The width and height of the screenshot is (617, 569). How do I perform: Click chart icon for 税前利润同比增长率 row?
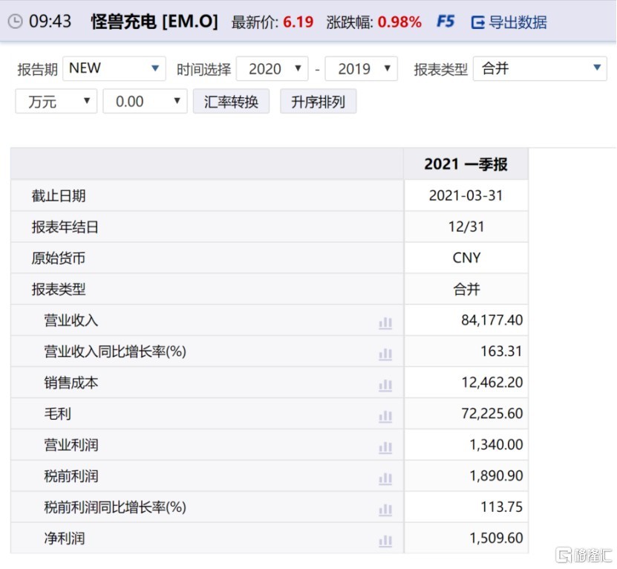[385, 510]
